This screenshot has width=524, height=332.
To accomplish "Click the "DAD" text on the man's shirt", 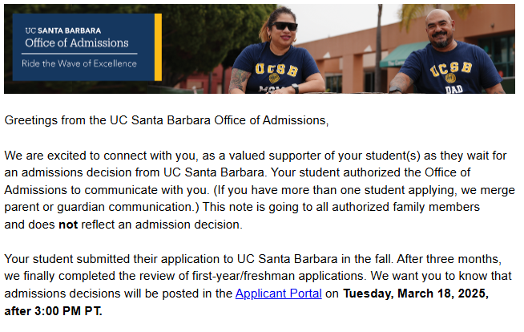I will (453, 89).
